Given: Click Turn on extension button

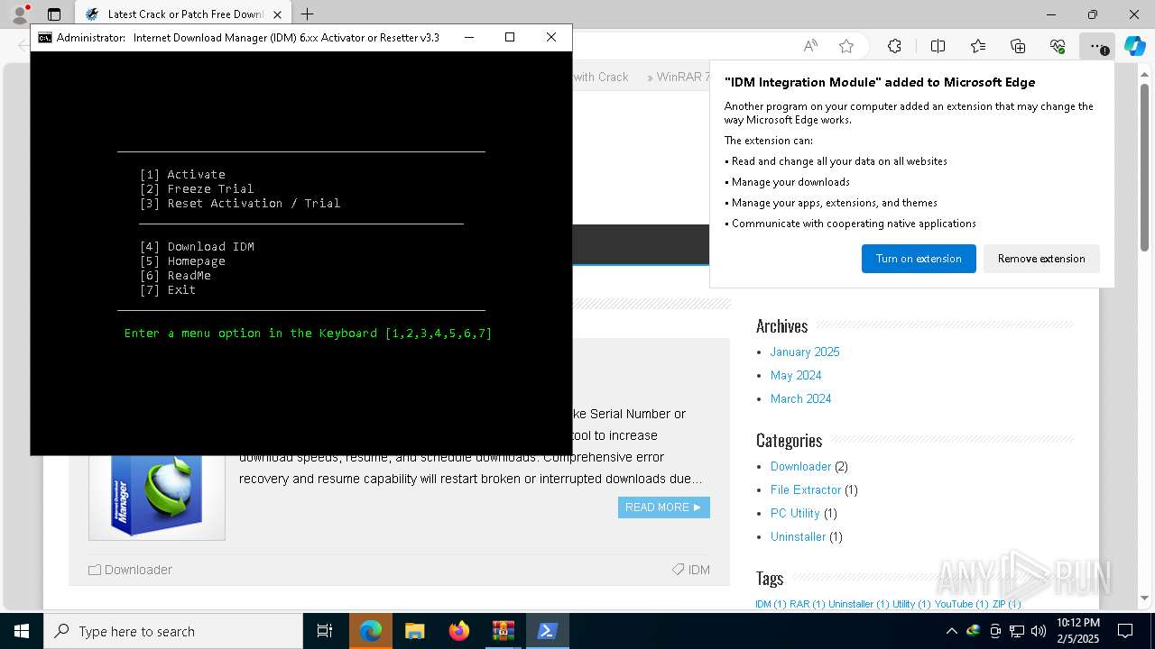Looking at the screenshot, I should click(x=919, y=259).
